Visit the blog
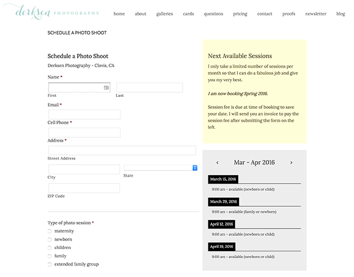This screenshot has height=277, width=354. [340, 14]
